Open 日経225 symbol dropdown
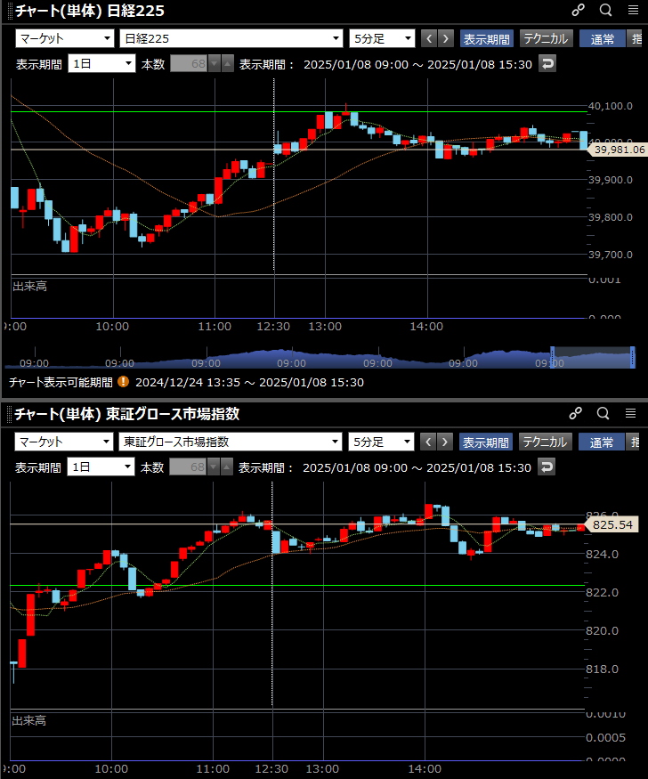 pos(231,38)
